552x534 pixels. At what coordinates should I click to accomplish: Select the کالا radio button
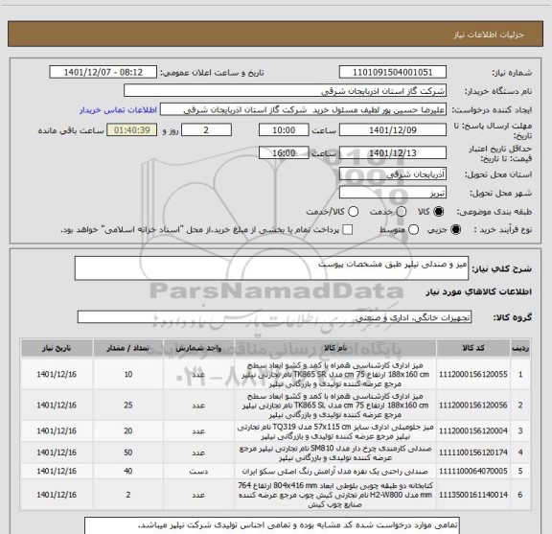click(438, 212)
